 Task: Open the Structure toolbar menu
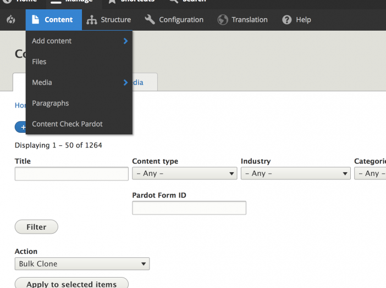(x=109, y=20)
